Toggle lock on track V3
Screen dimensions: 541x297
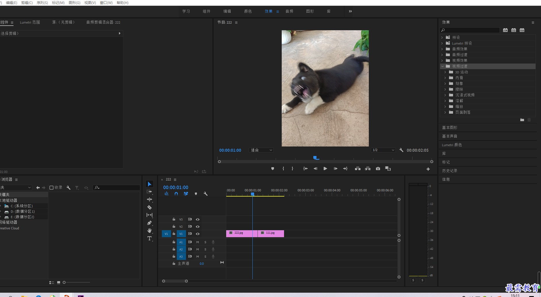(x=174, y=219)
